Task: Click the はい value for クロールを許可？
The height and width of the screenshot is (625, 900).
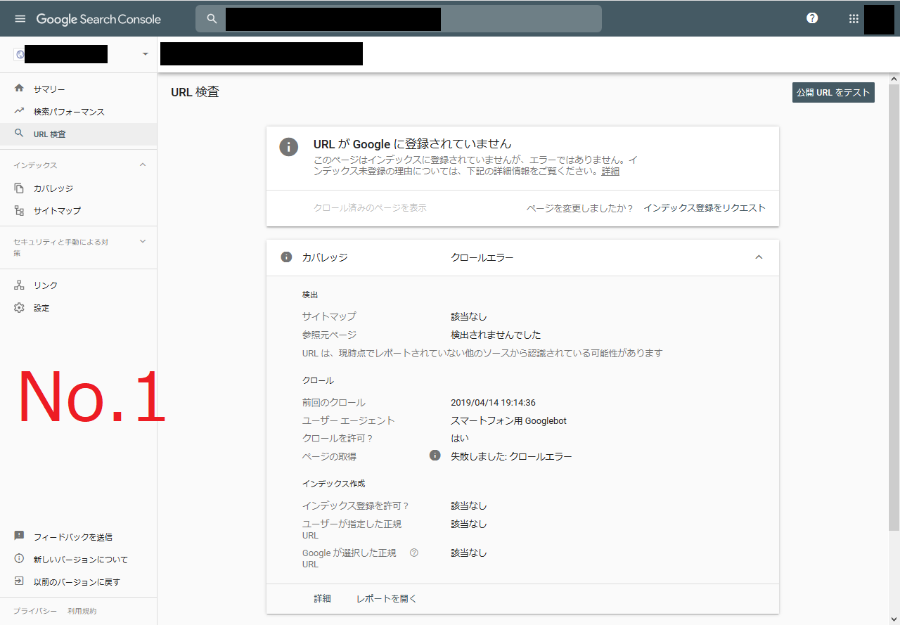Action: (x=460, y=439)
